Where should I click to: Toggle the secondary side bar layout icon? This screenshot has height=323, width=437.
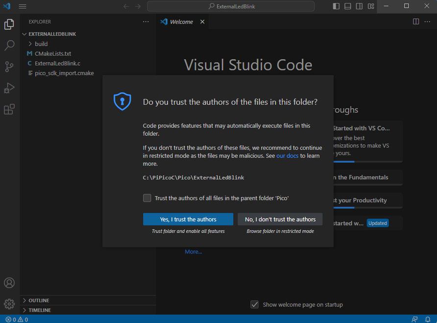click(359, 6)
